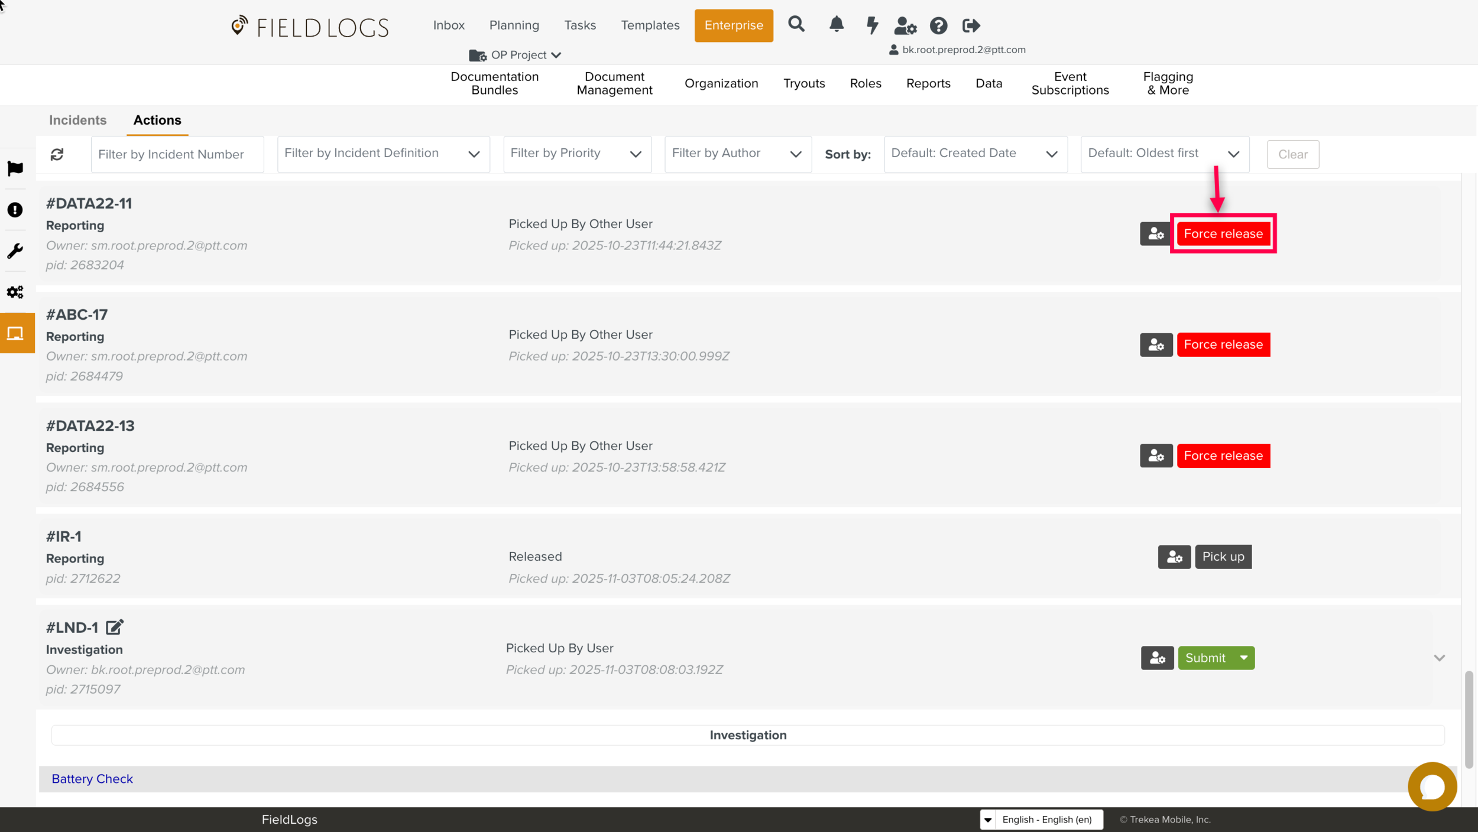Click reassign user icon for #IR-1
The width and height of the screenshot is (1478, 832).
[1174, 557]
